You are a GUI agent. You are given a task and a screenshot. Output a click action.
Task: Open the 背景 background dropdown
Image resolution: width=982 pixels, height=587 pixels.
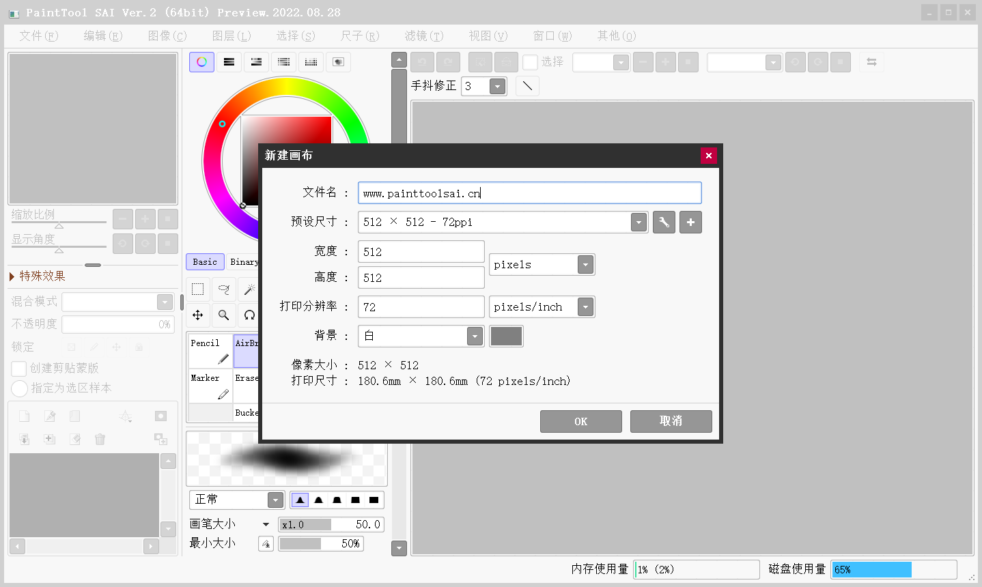(475, 336)
